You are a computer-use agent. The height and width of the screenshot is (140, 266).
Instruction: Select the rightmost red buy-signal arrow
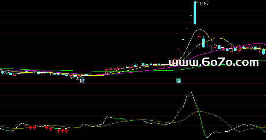(x=66, y=131)
